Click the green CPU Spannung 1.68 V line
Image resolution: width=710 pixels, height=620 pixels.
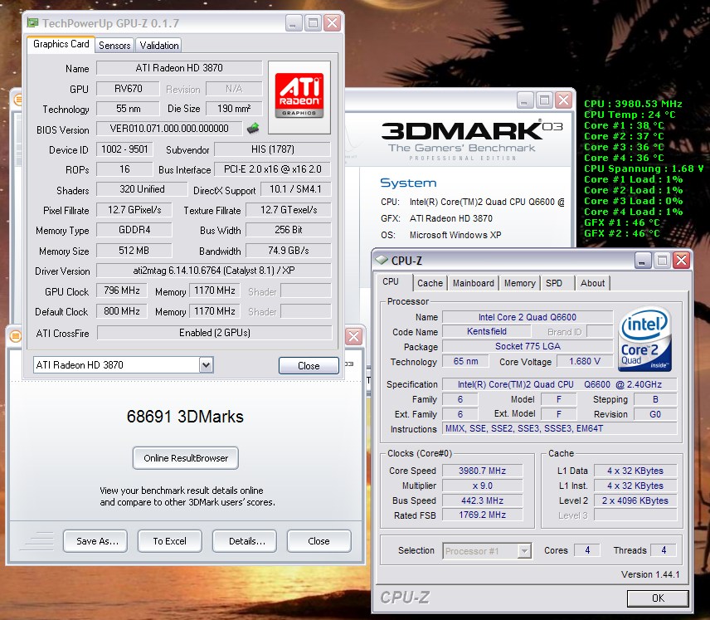tap(644, 168)
